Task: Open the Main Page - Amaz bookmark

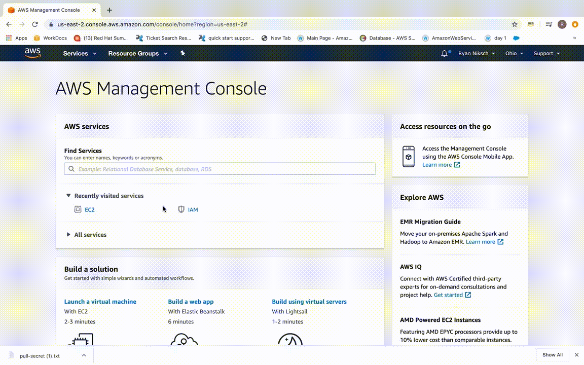Action: click(325, 38)
